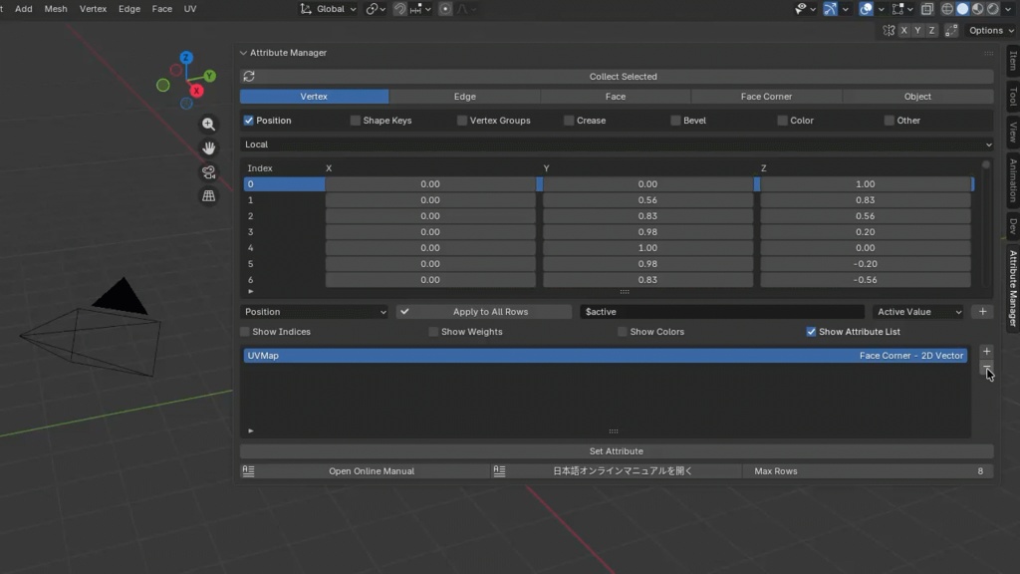Open the Position attribute dropdown
Image resolution: width=1020 pixels, height=574 pixels.
tap(314, 311)
